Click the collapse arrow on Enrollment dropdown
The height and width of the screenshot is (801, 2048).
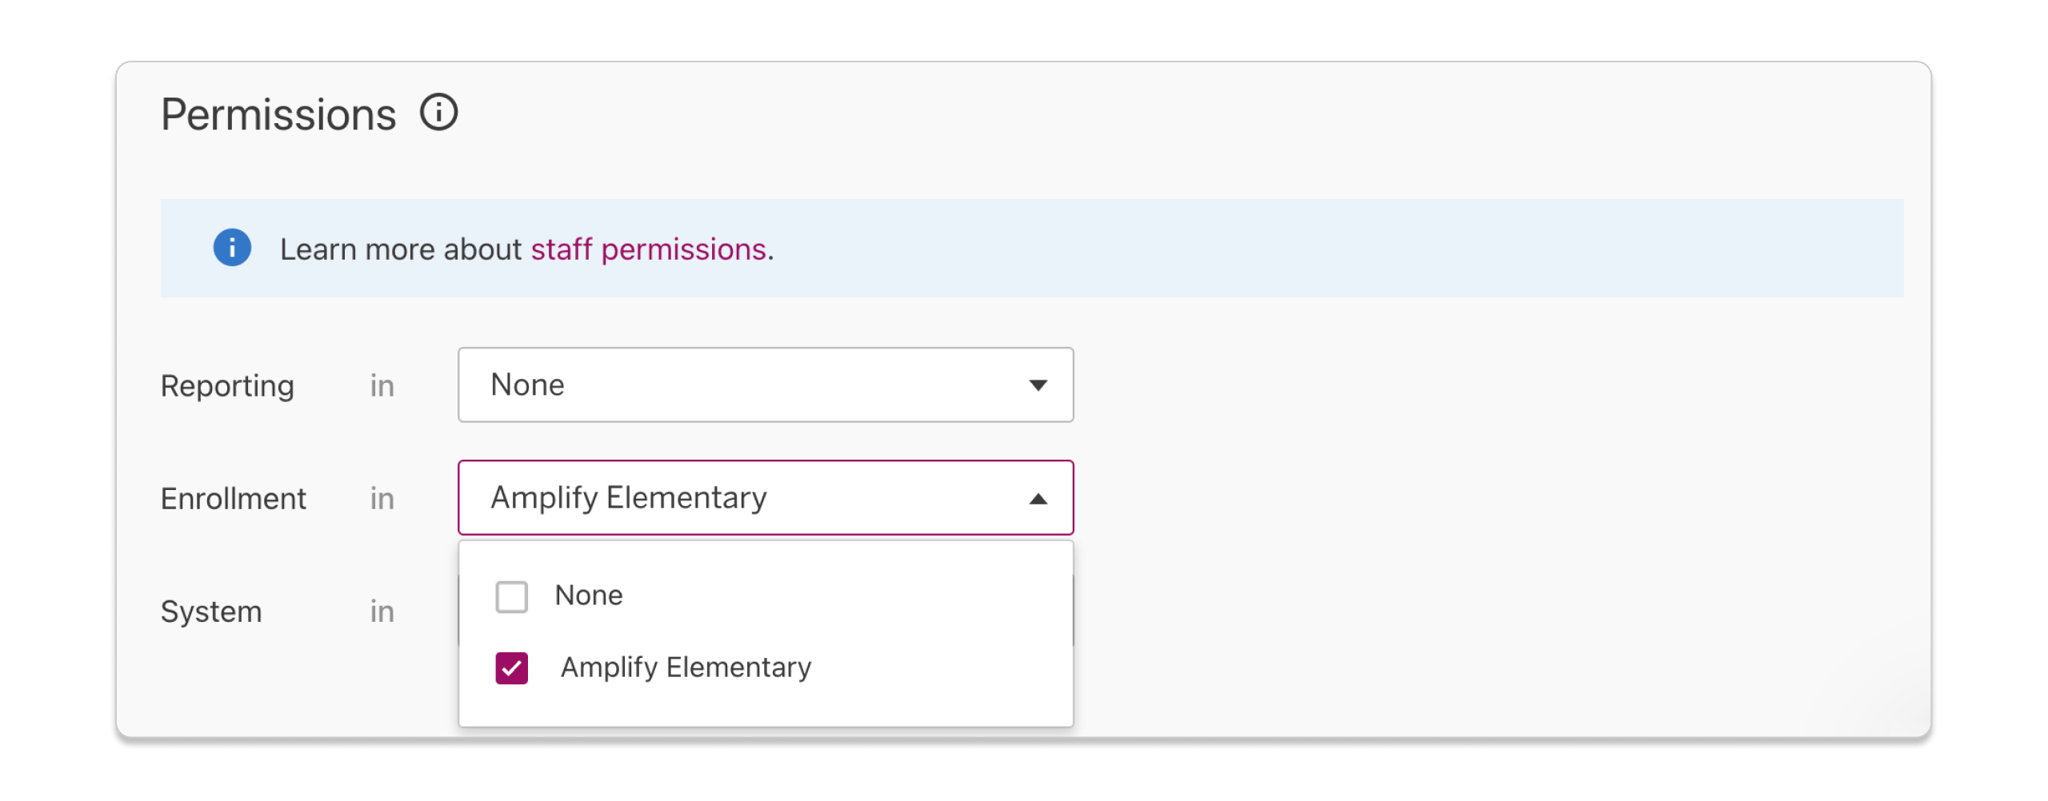coord(1038,498)
